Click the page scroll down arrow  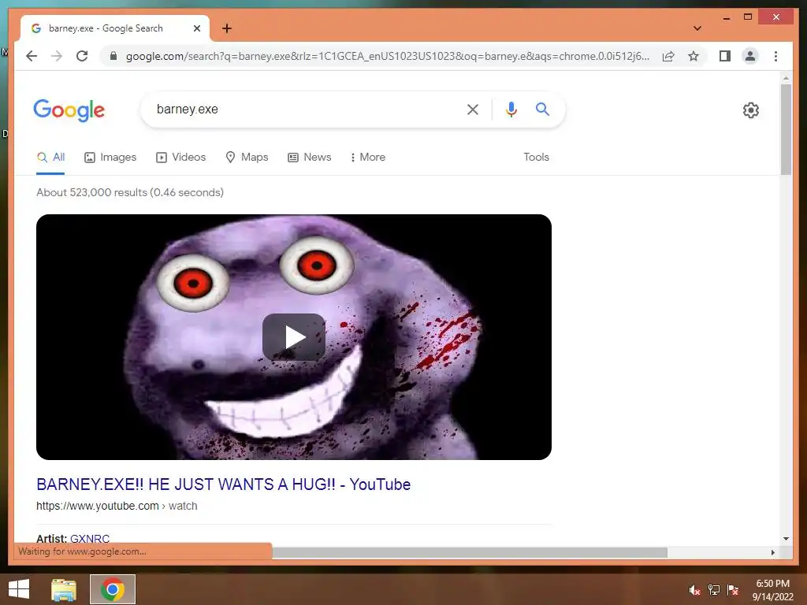[x=786, y=539]
